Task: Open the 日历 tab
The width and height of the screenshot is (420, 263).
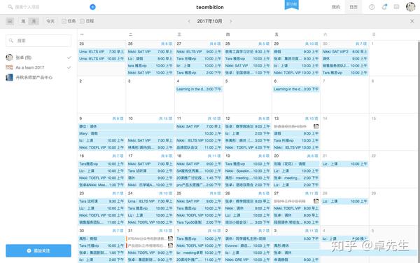Action: (353, 7)
